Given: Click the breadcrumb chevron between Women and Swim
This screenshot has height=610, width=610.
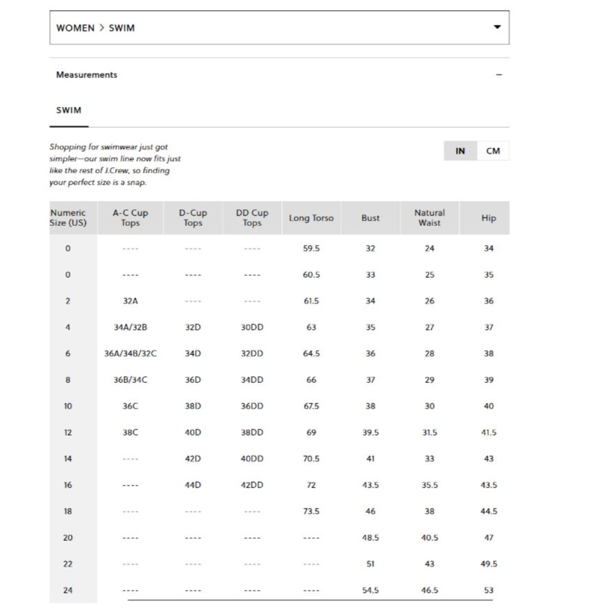Looking at the screenshot, I should coord(102,28).
